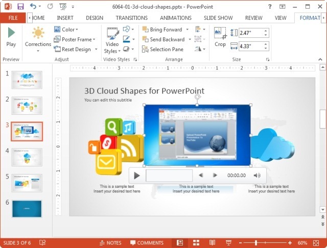Open Video Effects option
The width and height of the screenshot is (327, 248).
(128, 49)
